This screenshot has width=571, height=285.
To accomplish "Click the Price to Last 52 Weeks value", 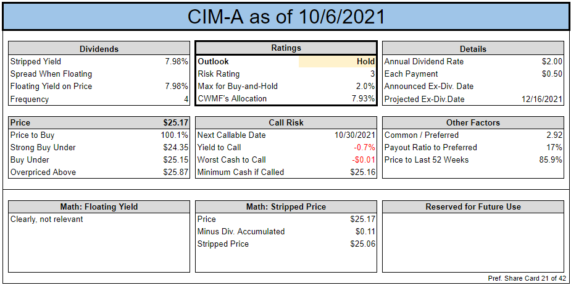I will pyautogui.click(x=551, y=160).
